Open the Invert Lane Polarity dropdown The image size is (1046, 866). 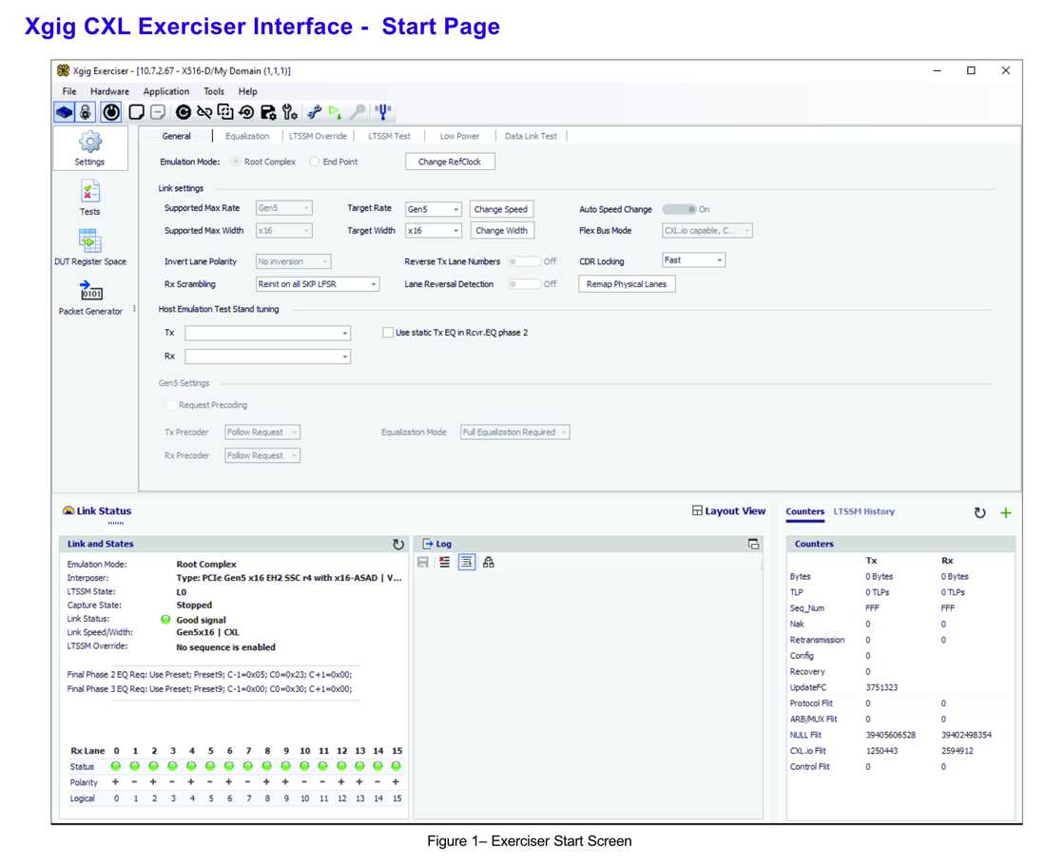coord(293,261)
